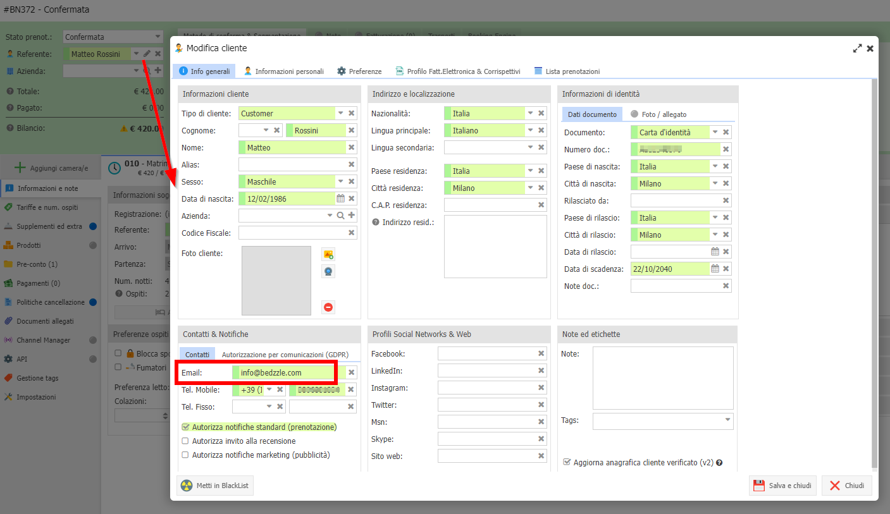The width and height of the screenshot is (890, 514).
Task: Open the Lista prenotazioni tab
Action: (x=567, y=71)
